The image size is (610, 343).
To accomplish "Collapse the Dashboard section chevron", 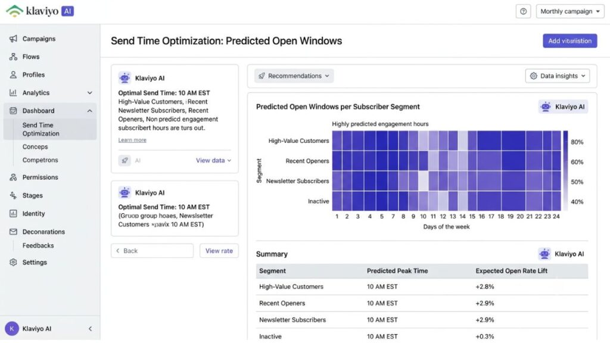I will tap(90, 111).
